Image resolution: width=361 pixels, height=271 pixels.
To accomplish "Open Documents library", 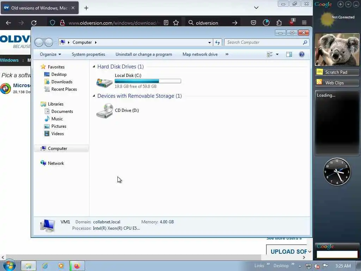I will click(62, 111).
